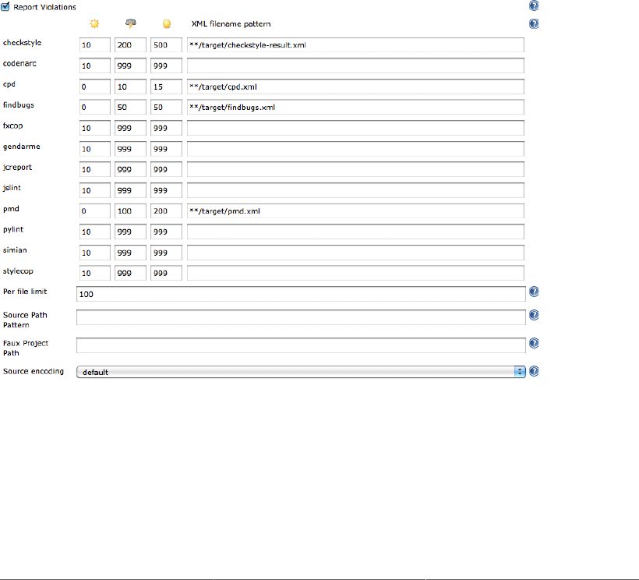
Task: Edit checkstyle unstable threshold value 500
Action: tap(166, 45)
